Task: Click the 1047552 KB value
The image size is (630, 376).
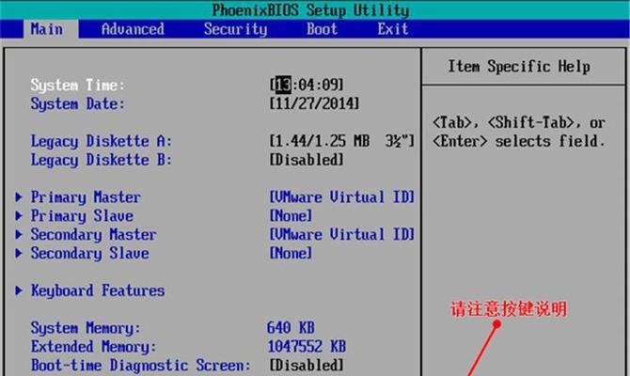Action: 307,346
